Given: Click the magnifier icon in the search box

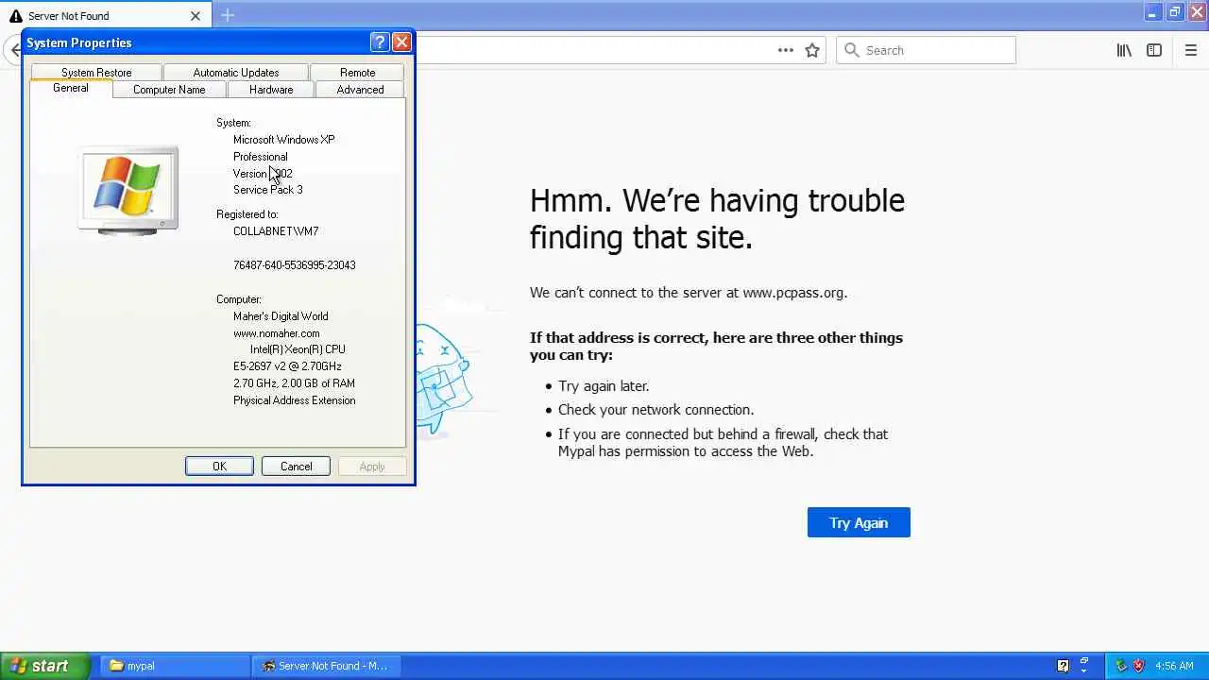Looking at the screenshot, I should tap(851, 50).
